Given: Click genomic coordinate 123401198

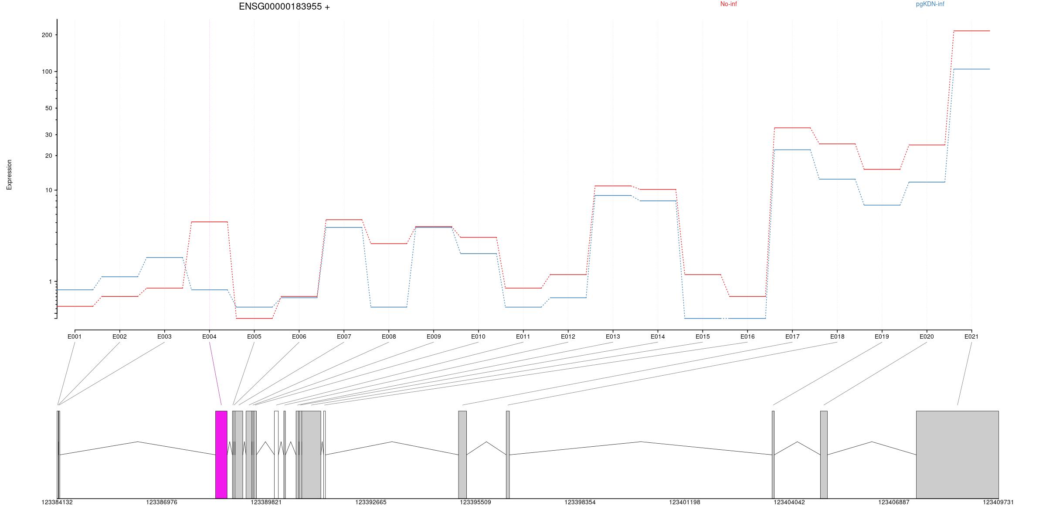Looking at the screenshot, I should point(685,503).
